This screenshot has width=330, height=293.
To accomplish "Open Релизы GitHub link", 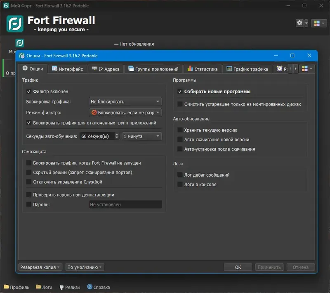I will [70, 287].
